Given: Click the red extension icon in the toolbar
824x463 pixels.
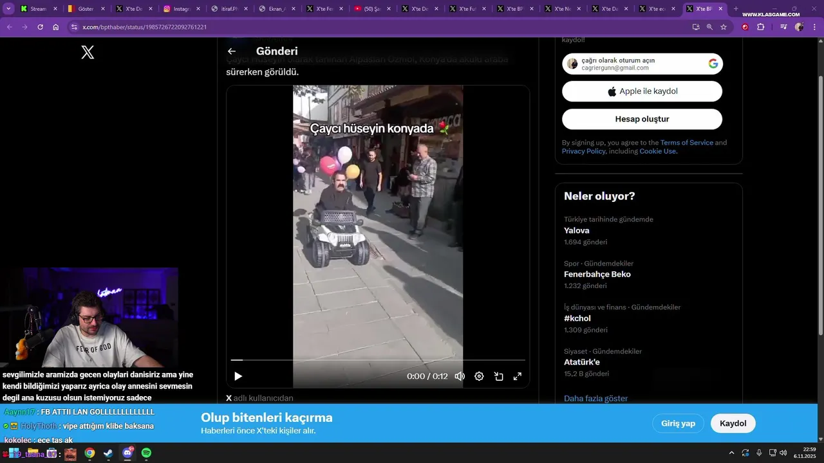Looking at the screenshot, I should (x=745, y=27).
